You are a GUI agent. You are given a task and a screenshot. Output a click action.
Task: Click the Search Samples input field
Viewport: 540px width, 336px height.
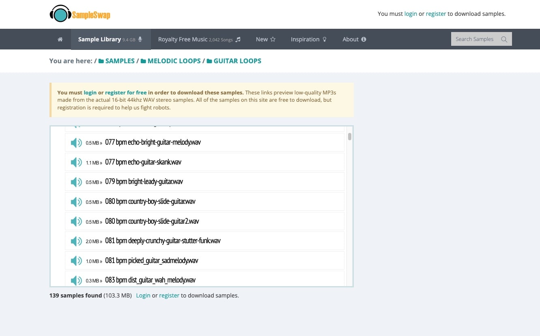tap(475, 39)
